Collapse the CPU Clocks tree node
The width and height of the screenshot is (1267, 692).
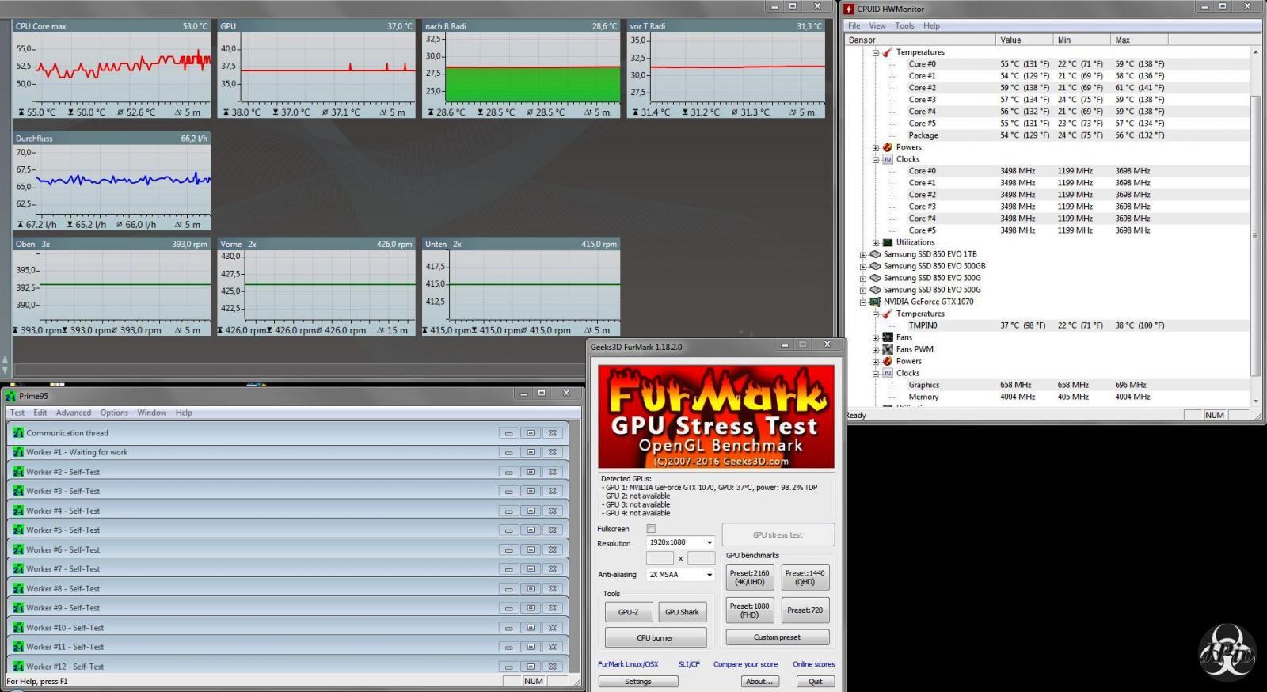pos(876,159)
